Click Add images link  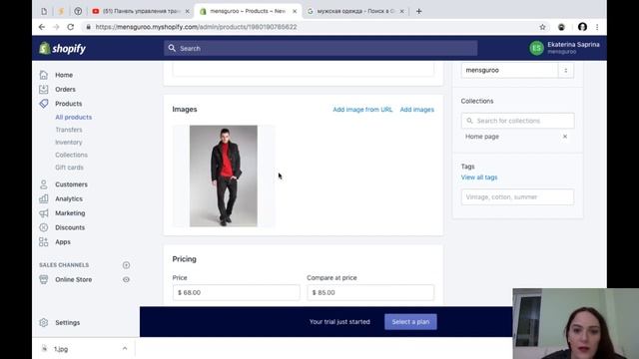[x=417, y=110]
